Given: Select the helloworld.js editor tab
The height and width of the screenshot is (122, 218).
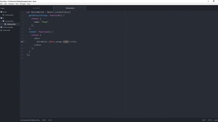Looking at the screenshot, I should coord(70,8).
